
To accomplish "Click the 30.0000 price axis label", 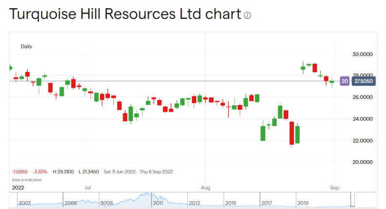I will [x=362, y=54].
